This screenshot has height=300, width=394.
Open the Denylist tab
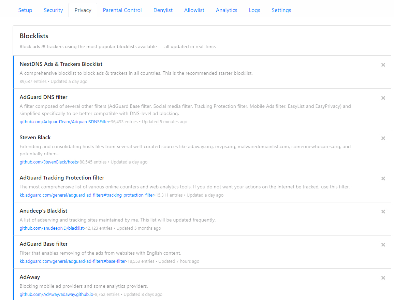pyautogui.click(x=163, y=10)
